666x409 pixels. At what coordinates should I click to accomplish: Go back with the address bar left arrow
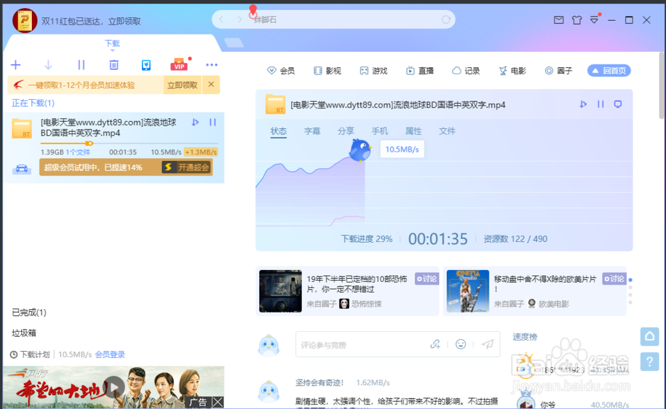[x=221, y=19]
